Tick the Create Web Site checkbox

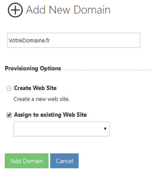click(9, 88)
